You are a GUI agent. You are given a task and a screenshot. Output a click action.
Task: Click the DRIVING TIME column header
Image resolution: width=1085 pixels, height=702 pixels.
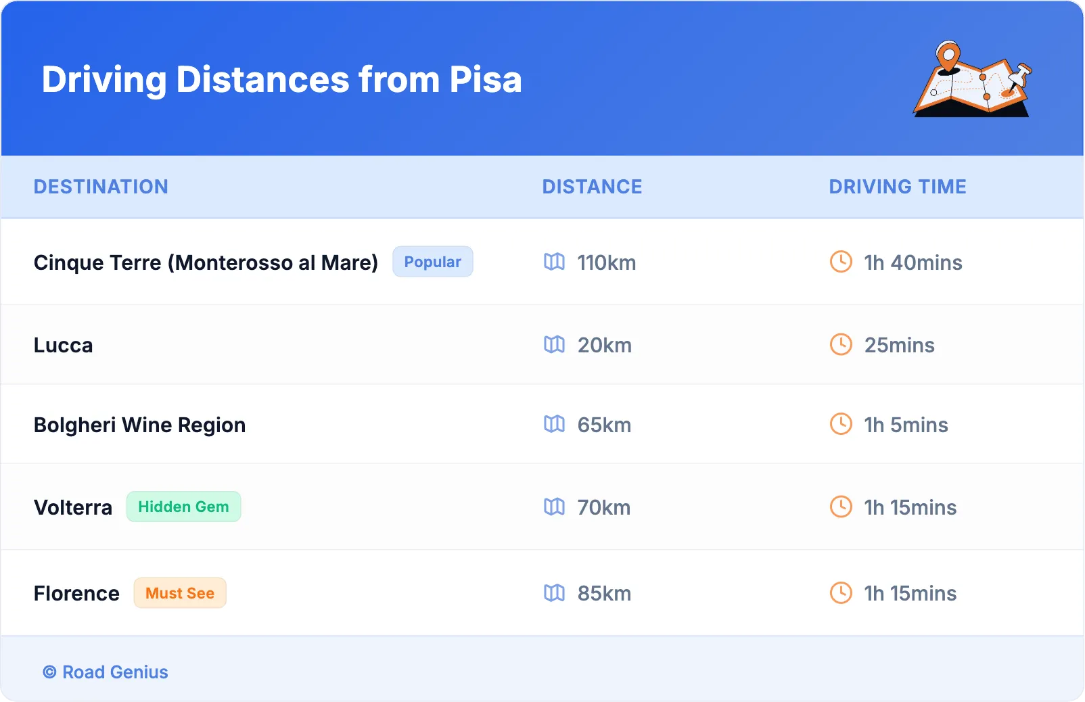tap(898, 187)
